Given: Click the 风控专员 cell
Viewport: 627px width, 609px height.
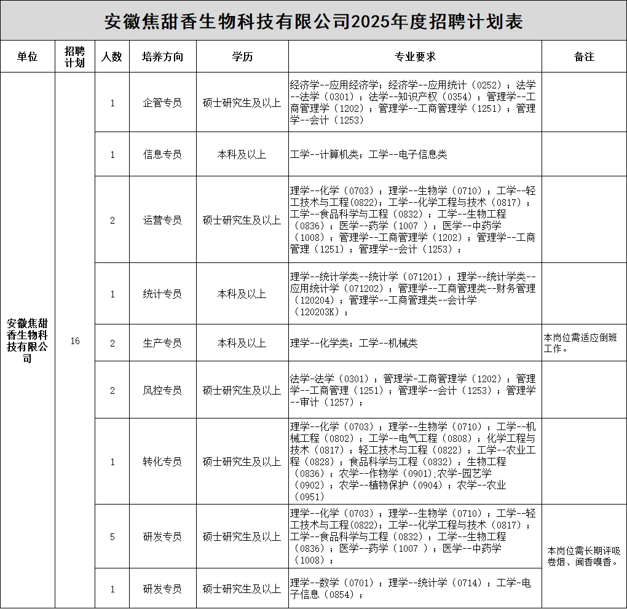Looking at the screenshot, I should [162, 390].
